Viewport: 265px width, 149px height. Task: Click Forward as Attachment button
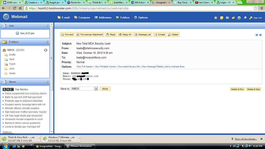90,34
